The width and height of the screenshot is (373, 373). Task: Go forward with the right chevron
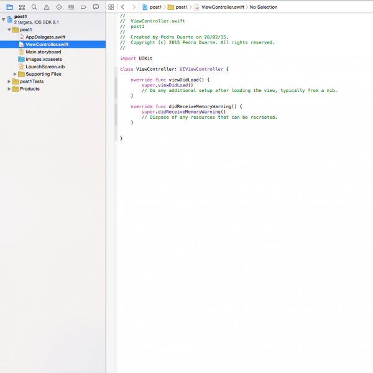coord(134,7)
